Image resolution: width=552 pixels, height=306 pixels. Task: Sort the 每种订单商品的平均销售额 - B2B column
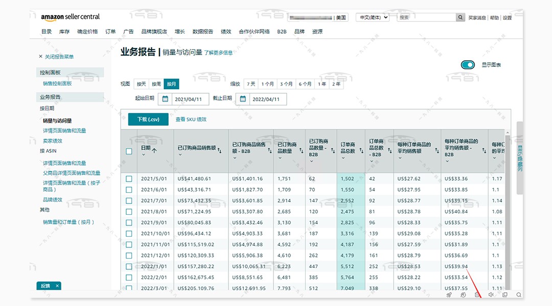484,150
